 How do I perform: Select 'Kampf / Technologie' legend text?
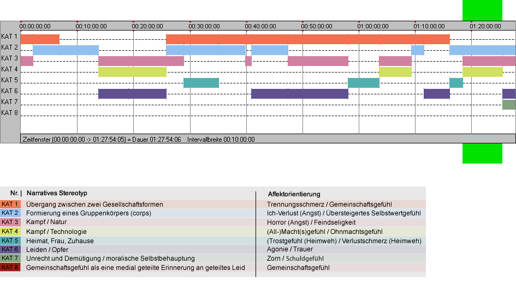[x=56, y=232]
